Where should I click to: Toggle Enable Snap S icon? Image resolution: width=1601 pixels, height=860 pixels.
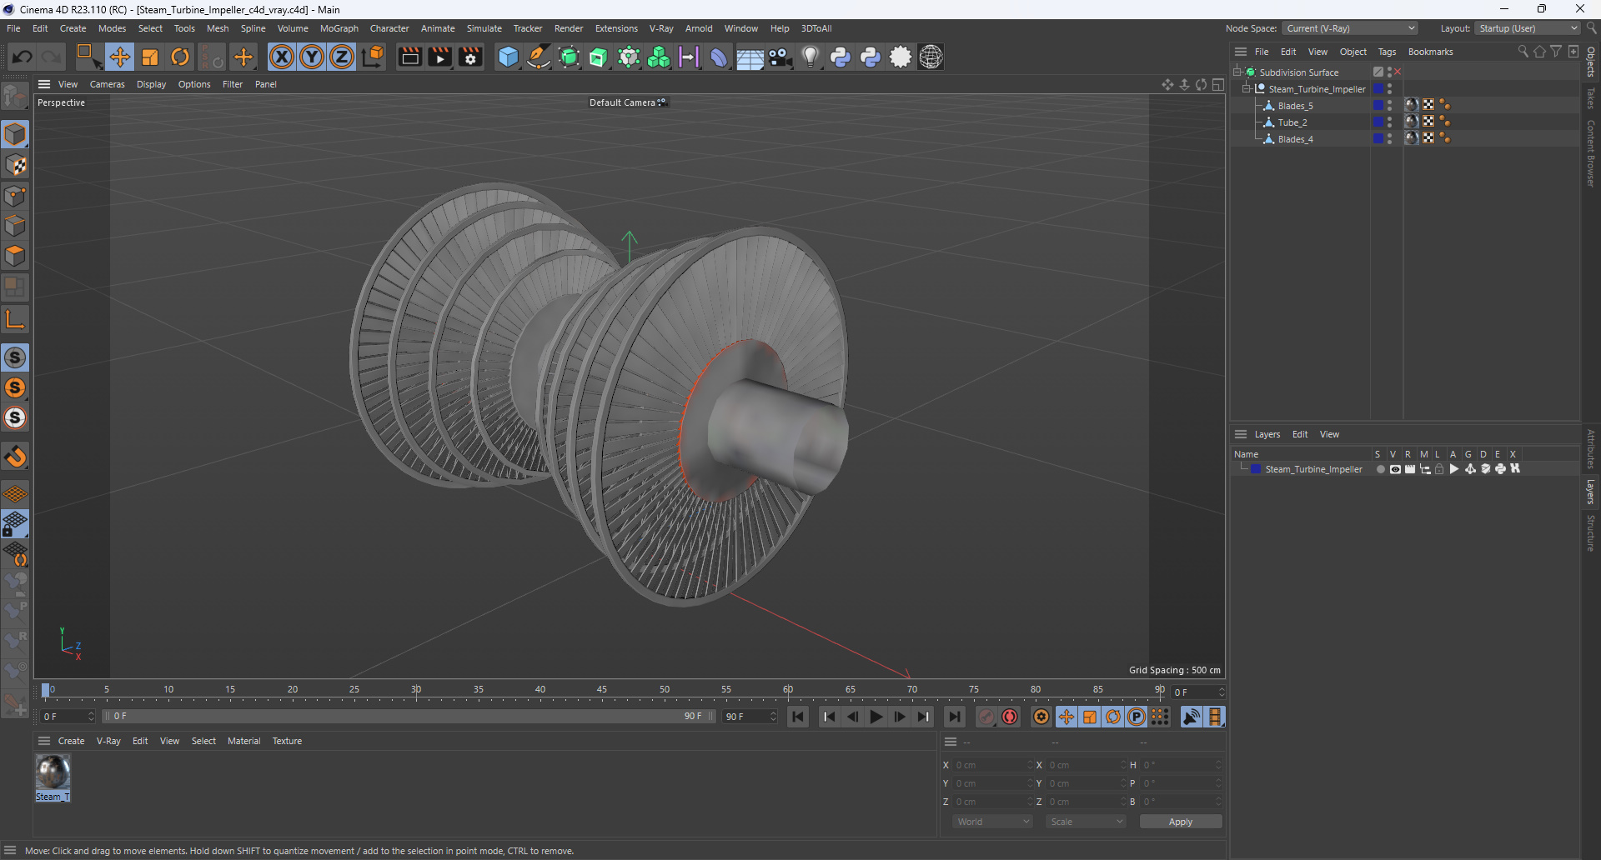pos(15,357)
